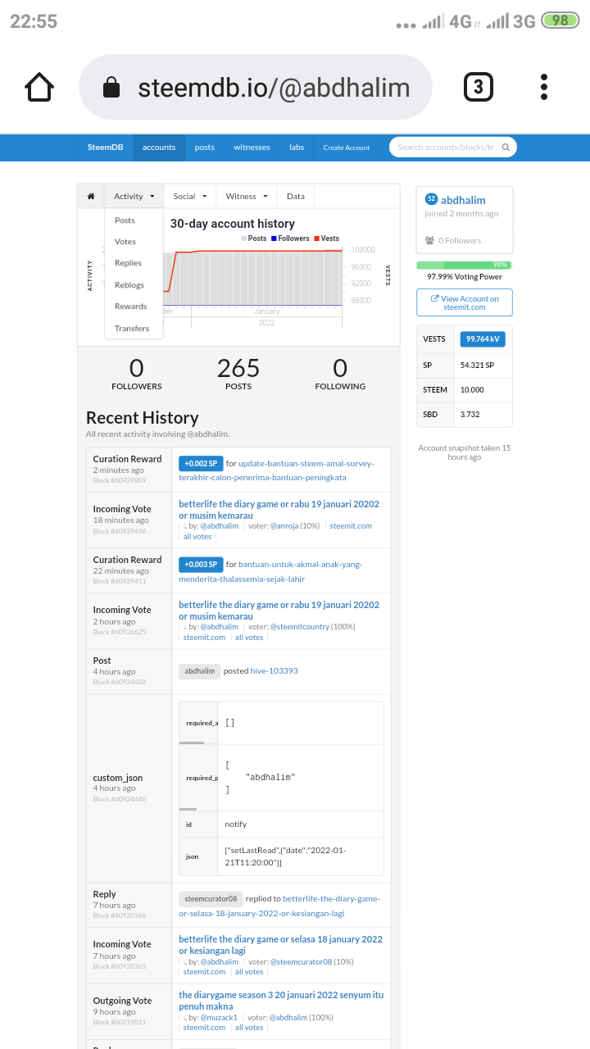Toggle the Followers legend swatch in chart

[x=274, y=238]
